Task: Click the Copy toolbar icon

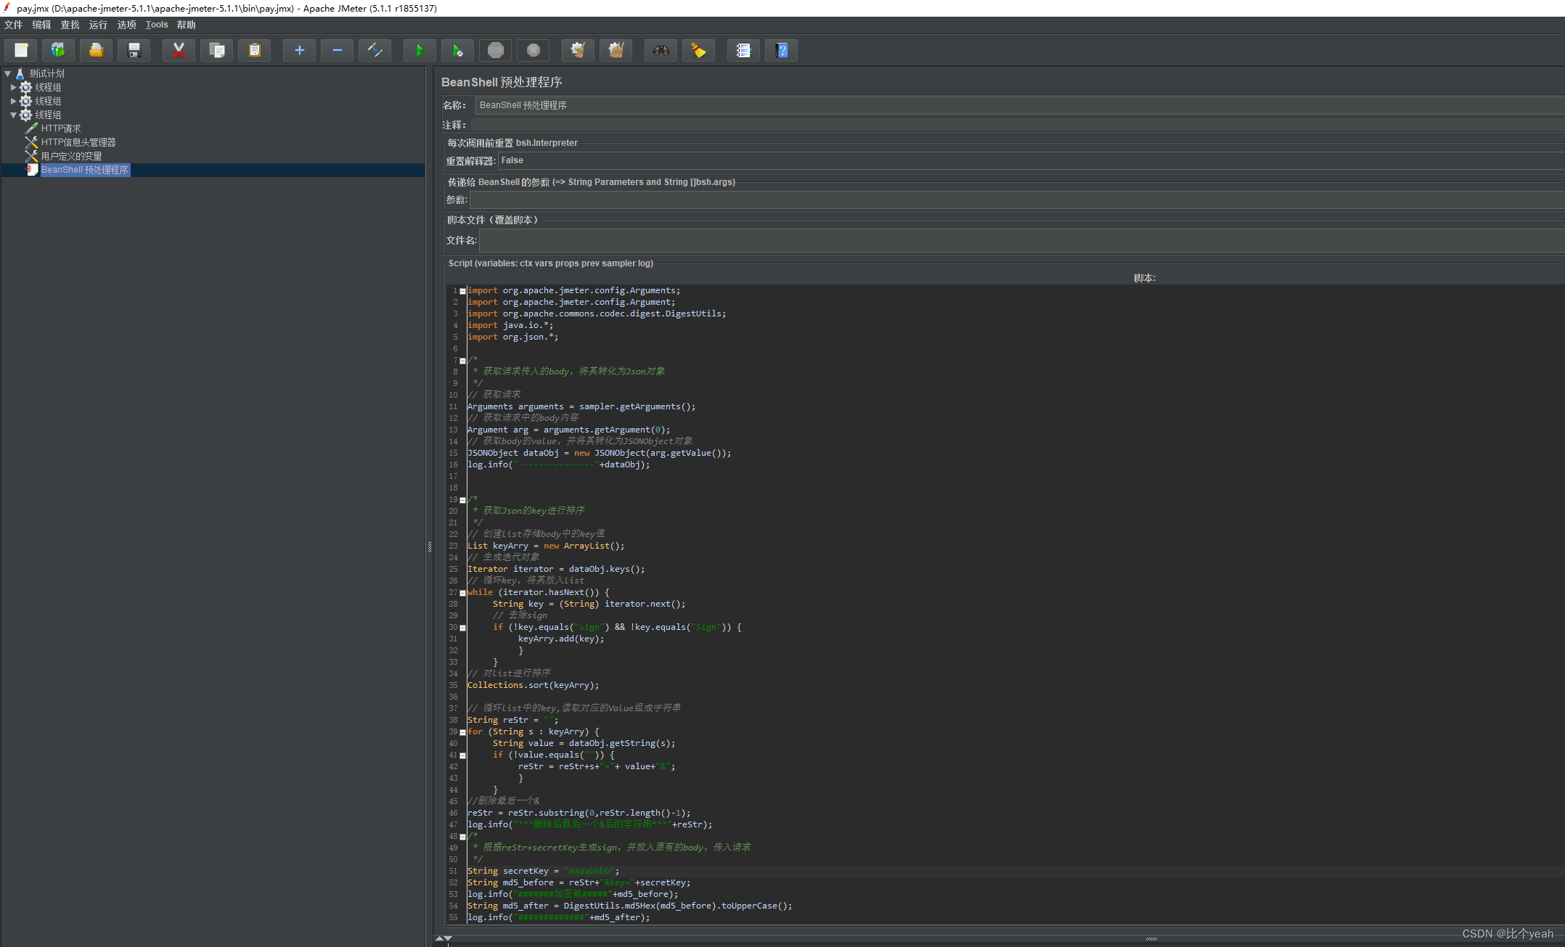Action: pos(216,50)
